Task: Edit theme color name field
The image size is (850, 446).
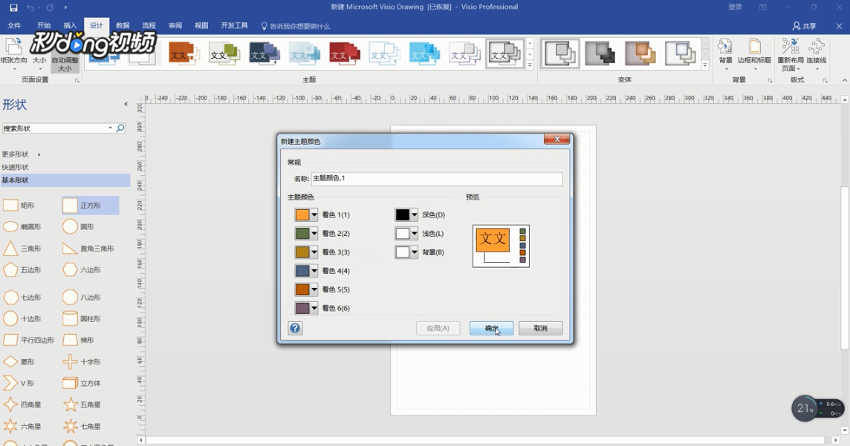Action: pos(437,179)
